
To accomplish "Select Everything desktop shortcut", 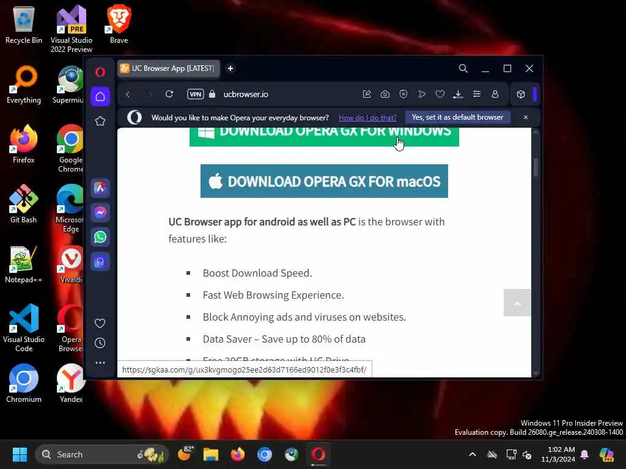I will coord(24,85).
